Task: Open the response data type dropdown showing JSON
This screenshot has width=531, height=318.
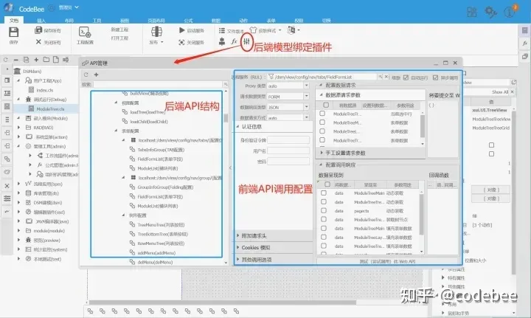Action: point(306,107)
